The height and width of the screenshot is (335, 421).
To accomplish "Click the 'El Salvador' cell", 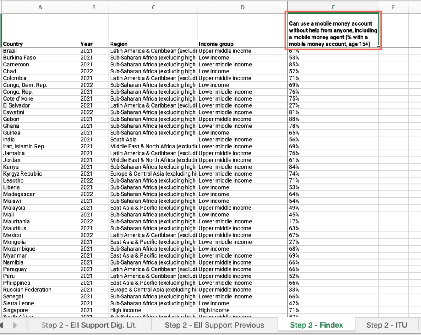I will tap(40, 105).
